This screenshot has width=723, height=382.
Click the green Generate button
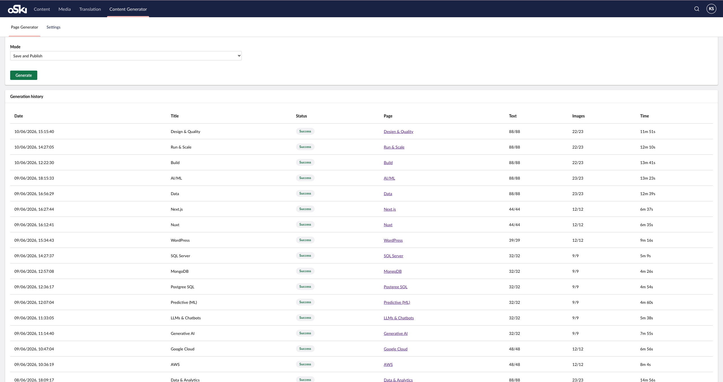24,75
